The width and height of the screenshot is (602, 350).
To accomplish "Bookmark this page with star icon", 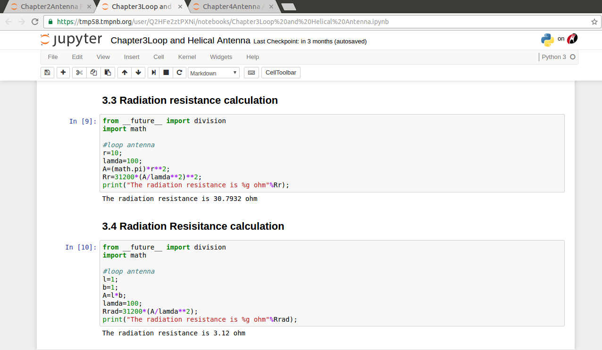I will click(594, 22).
